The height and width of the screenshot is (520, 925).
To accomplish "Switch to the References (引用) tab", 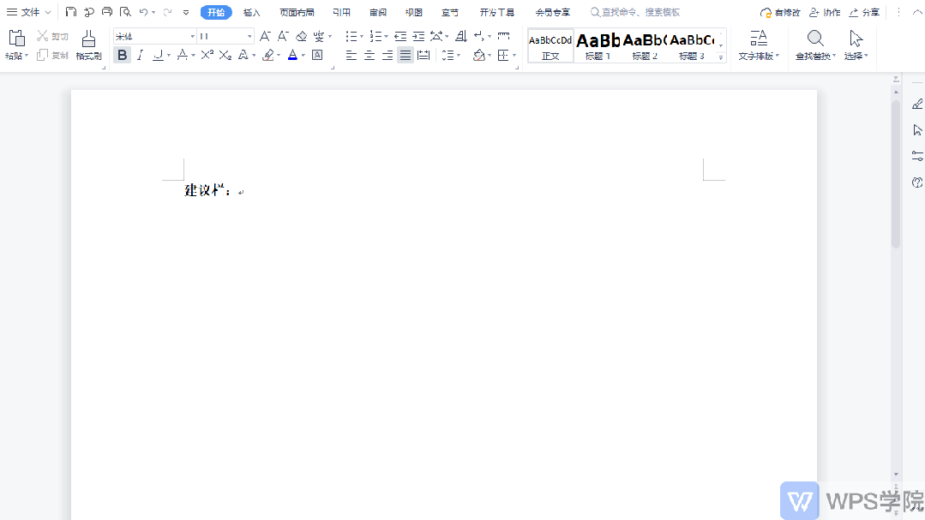I will 341,12.
